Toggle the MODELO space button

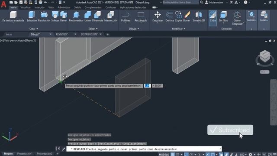(x=164, y=154)
